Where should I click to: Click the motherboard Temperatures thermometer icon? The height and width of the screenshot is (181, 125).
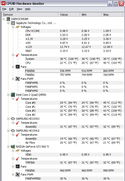(x=18, y=55)
